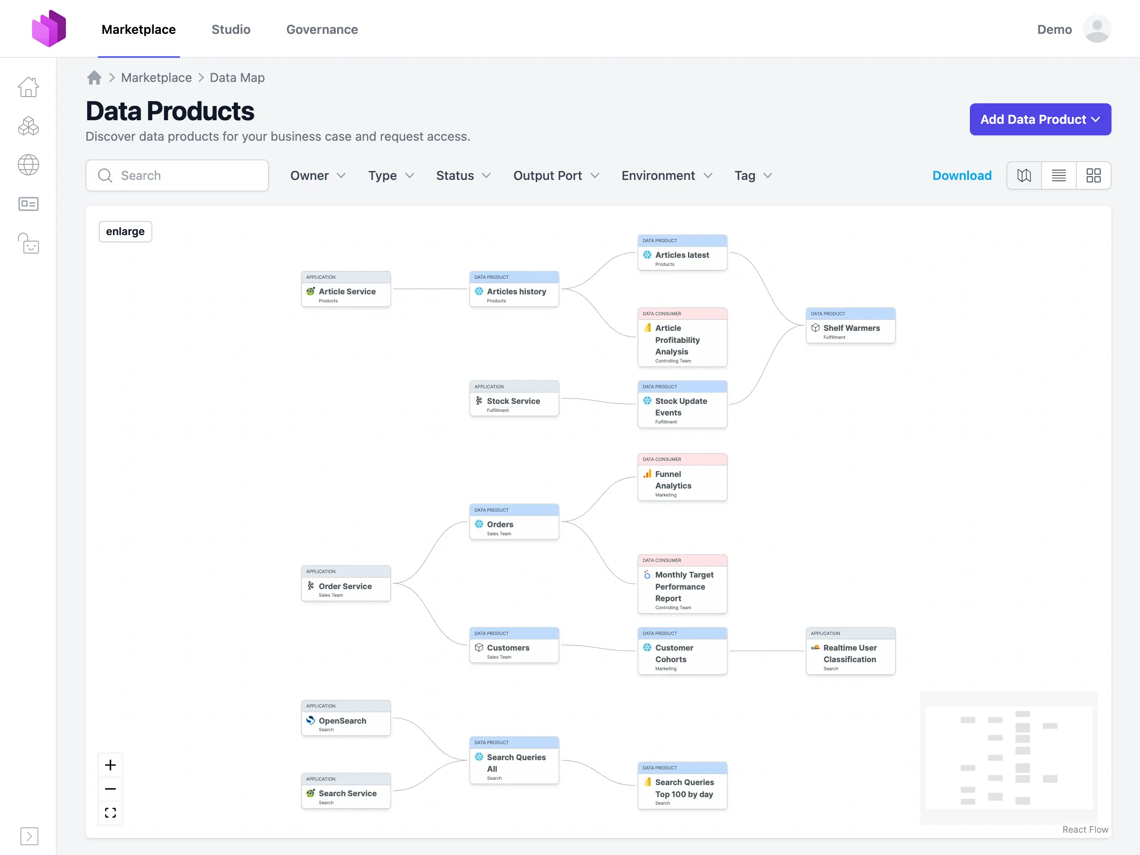
Task: Expand the Status filter dropdown
Action: coord(463,176)
